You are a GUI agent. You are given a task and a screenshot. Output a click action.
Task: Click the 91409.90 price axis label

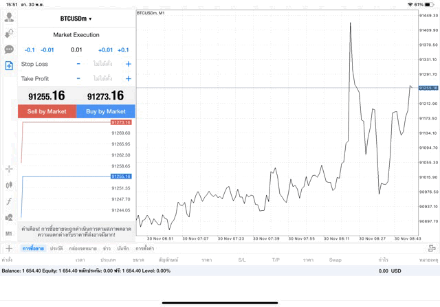(428, 30)
